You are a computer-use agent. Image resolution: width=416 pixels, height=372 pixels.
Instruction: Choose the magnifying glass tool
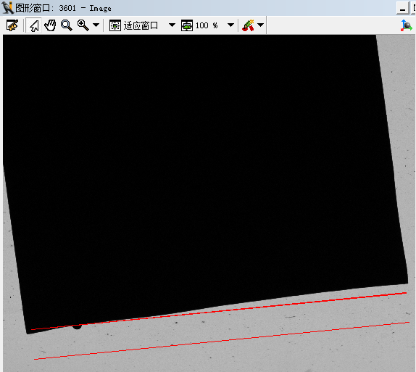[67, 25]
